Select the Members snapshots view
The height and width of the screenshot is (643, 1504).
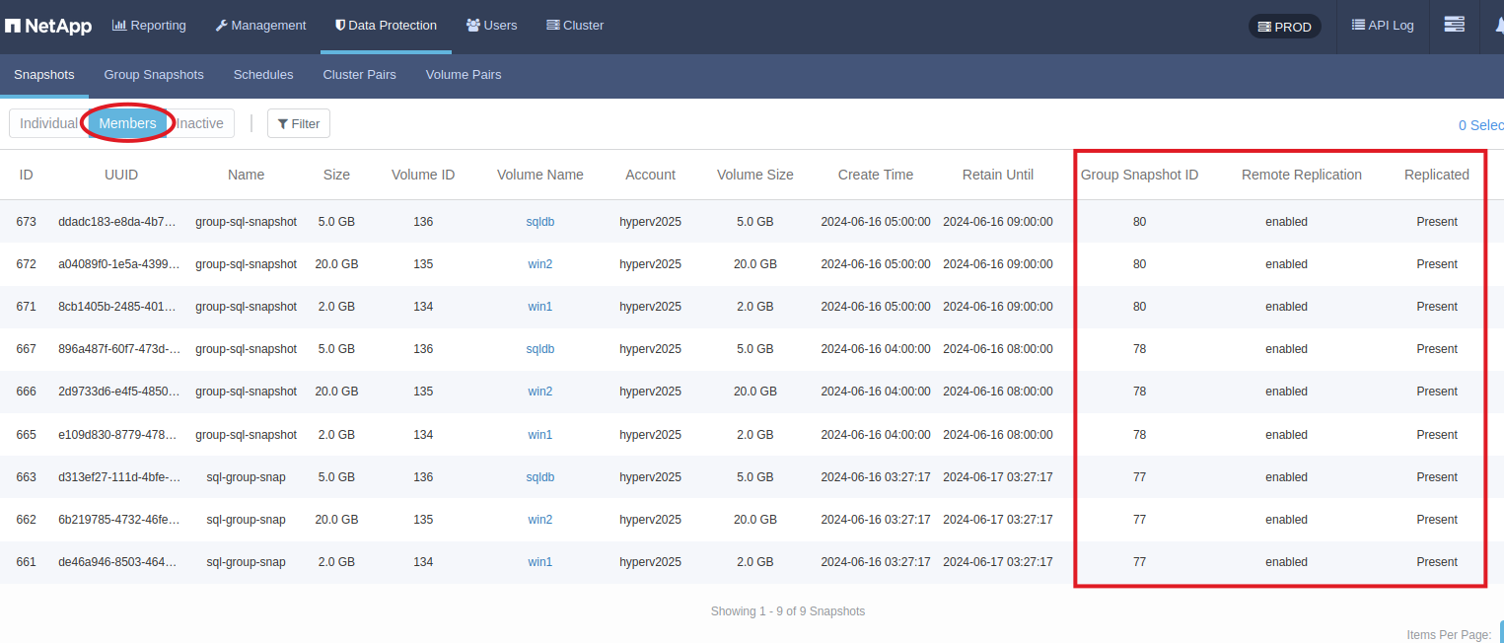coord(127,123)
